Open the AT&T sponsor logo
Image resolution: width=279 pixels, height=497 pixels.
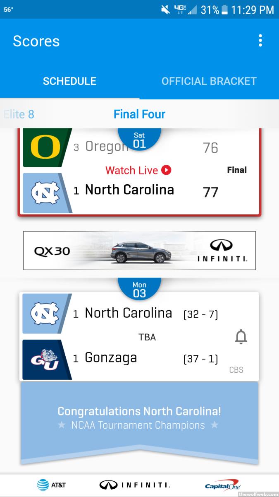click(x=51, y=485)
